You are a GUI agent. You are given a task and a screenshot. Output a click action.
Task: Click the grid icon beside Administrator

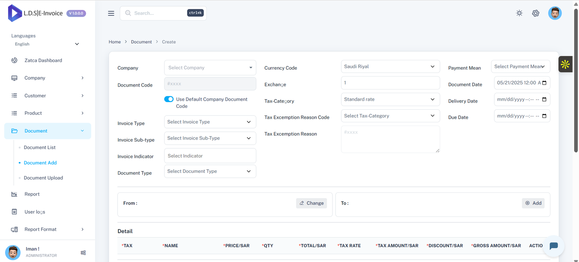point(83,253)
